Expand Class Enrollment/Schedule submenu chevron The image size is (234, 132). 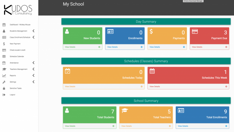[x=33, y=37]
